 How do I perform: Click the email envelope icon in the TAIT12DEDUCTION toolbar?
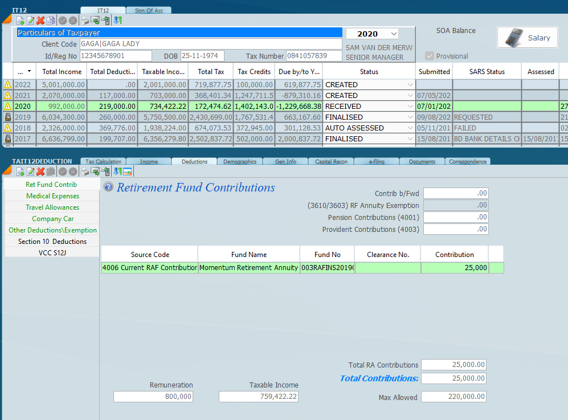click(95, 172)
